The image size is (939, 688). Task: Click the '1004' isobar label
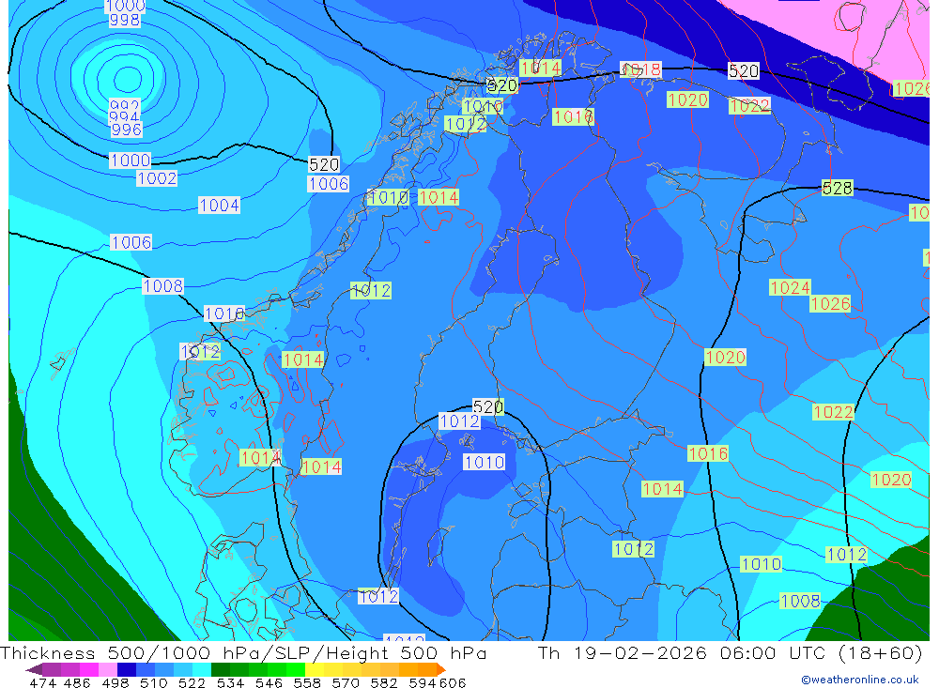coord(219,206)
